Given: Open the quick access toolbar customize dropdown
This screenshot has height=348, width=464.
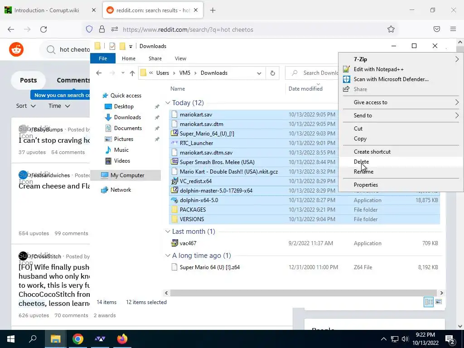Looking at the screenshot, I should point(130,47).
